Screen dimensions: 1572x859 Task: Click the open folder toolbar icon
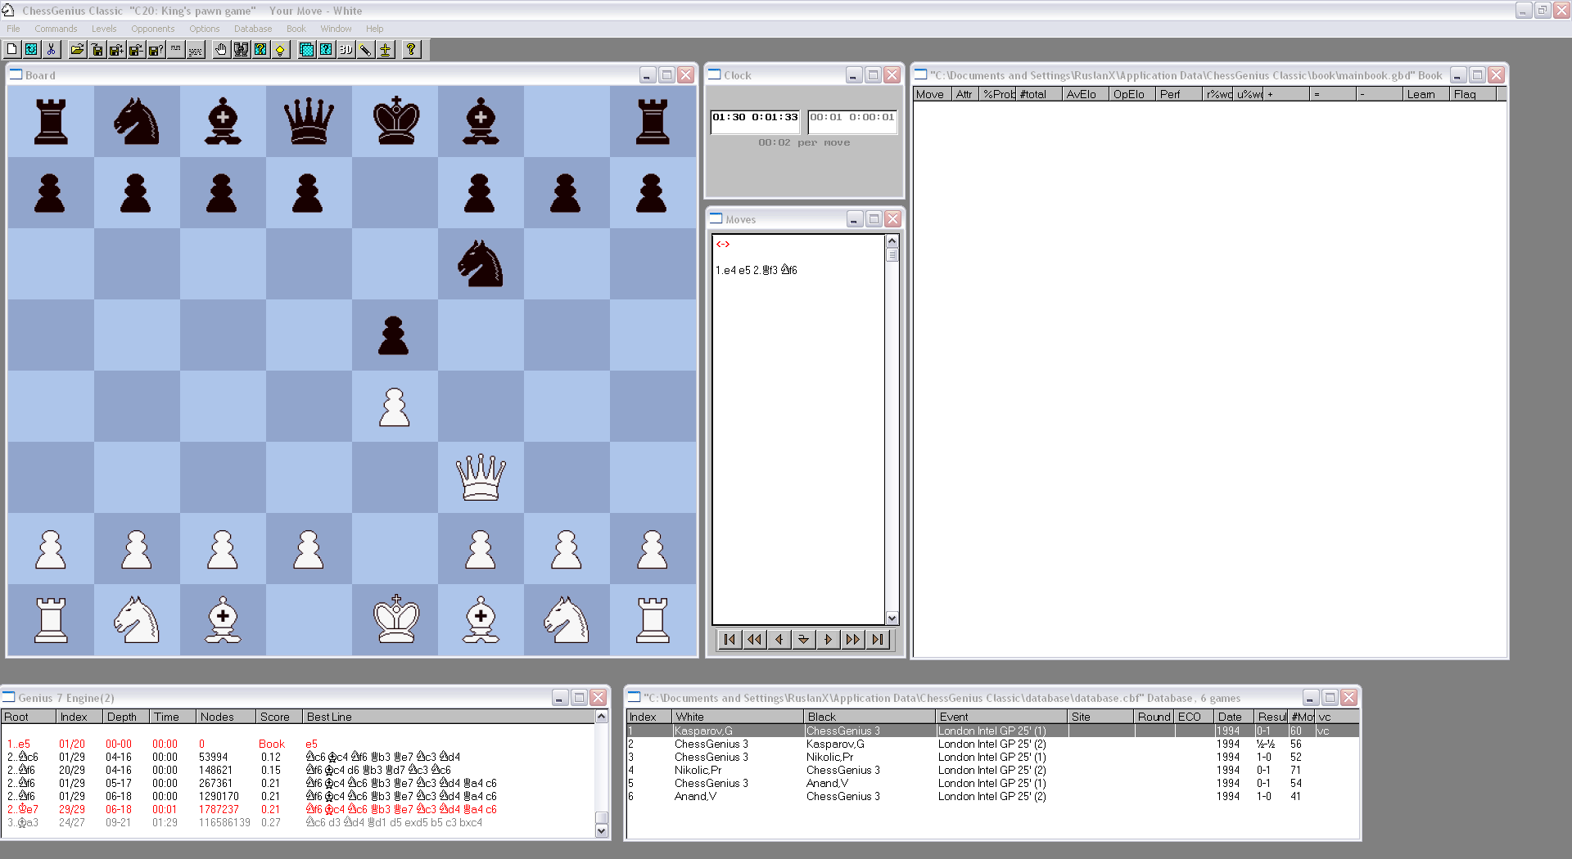tap(77, 50)
